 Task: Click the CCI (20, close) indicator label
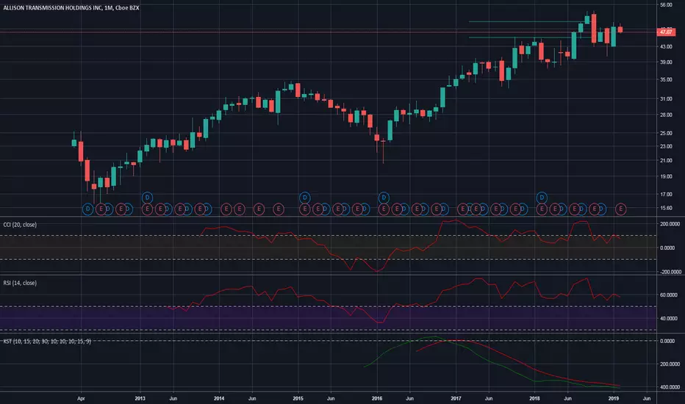coord(20,225)
